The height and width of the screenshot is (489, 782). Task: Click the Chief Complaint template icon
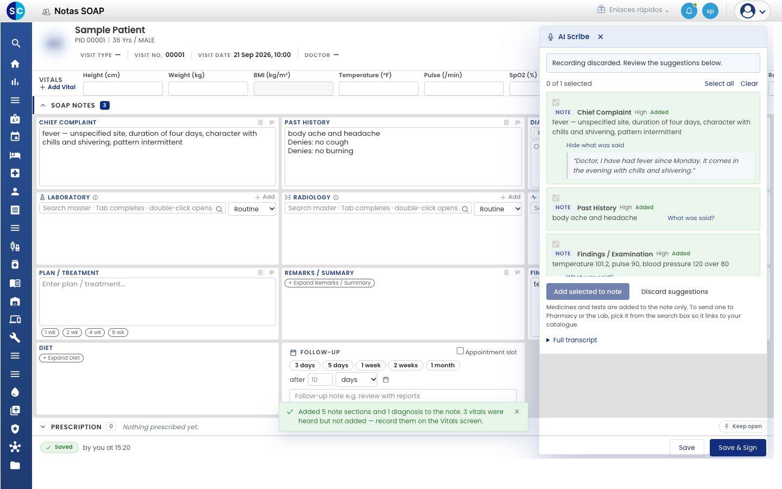[261, 123]
